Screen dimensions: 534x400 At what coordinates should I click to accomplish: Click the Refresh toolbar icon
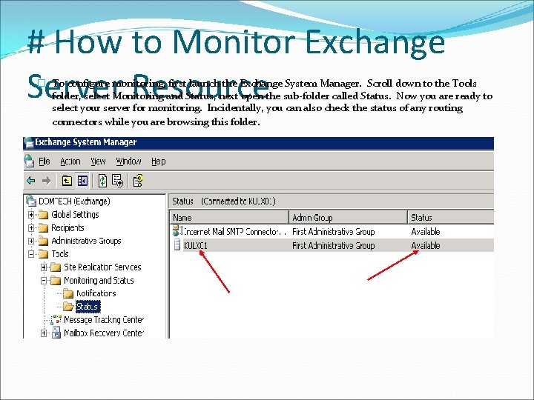pos(102,181)
